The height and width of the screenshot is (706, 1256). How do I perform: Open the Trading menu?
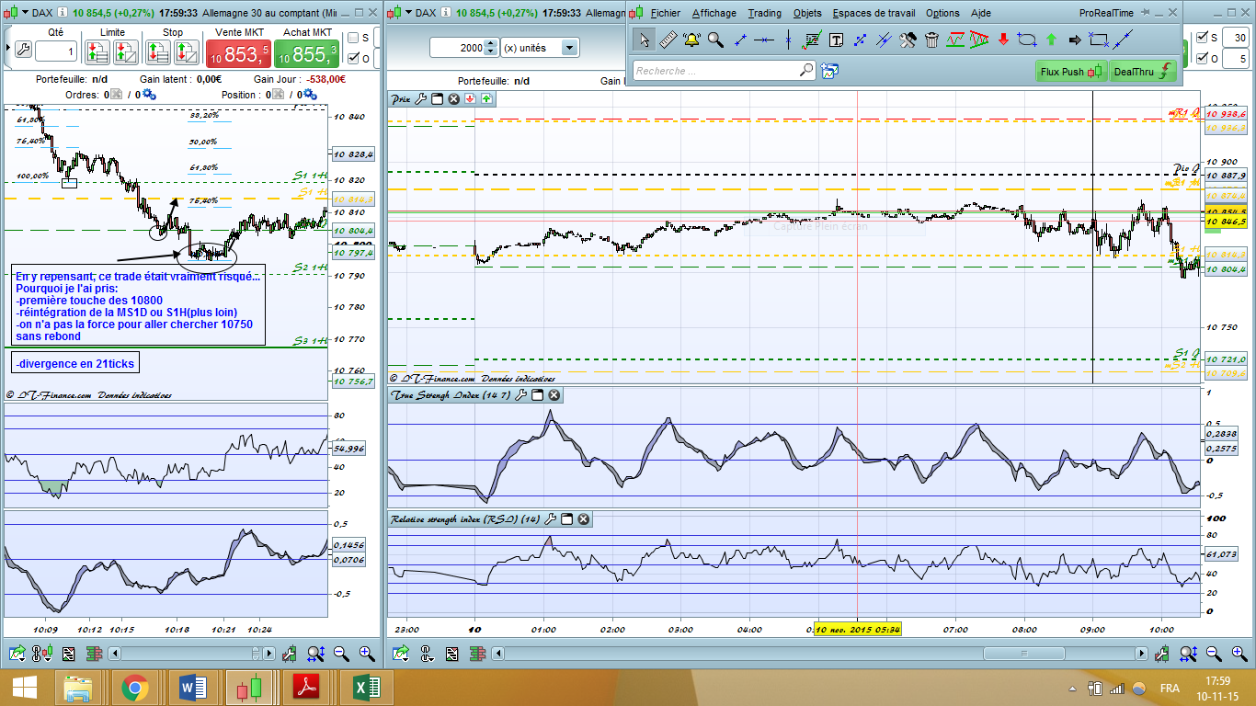click(764, 13)
